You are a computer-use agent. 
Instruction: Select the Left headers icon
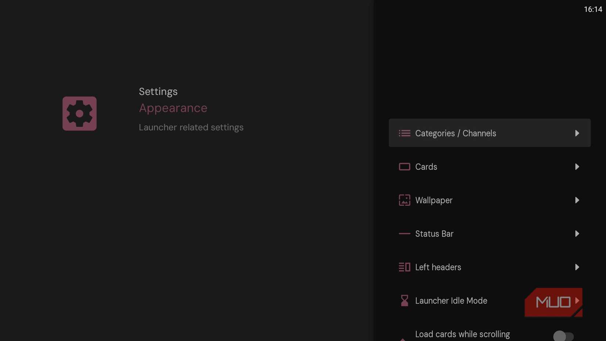(404, 267)
